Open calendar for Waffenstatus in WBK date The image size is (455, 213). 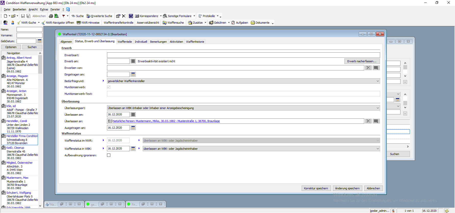point(133,149)
